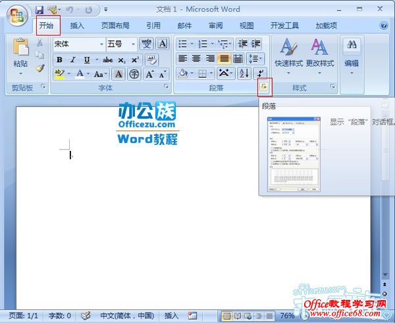This screenshot has height=323, width=395.
Task: Open Paragraph dialog box launcher
Action: pyautogui.click(x=264, y=86)
